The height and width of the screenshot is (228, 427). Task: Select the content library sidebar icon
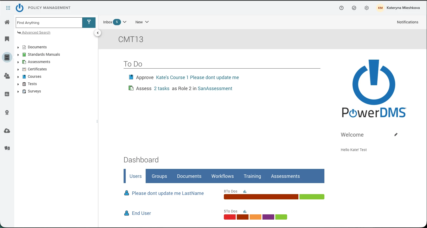tap(7, 57)
